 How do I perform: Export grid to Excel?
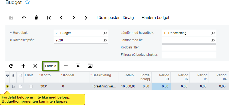click(x=78, y=66)
